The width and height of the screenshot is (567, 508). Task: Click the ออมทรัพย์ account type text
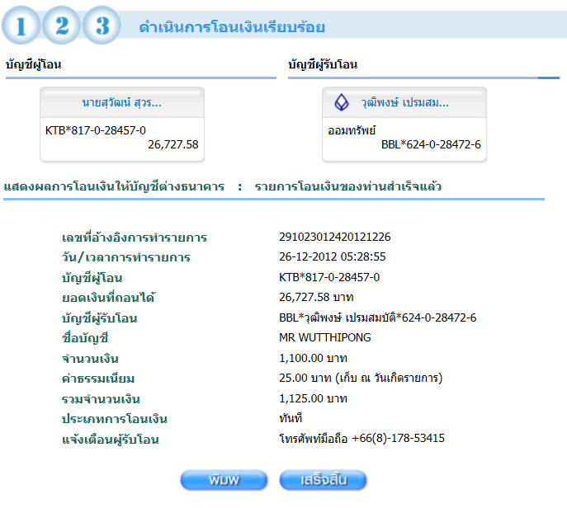(x=352, y=130)
